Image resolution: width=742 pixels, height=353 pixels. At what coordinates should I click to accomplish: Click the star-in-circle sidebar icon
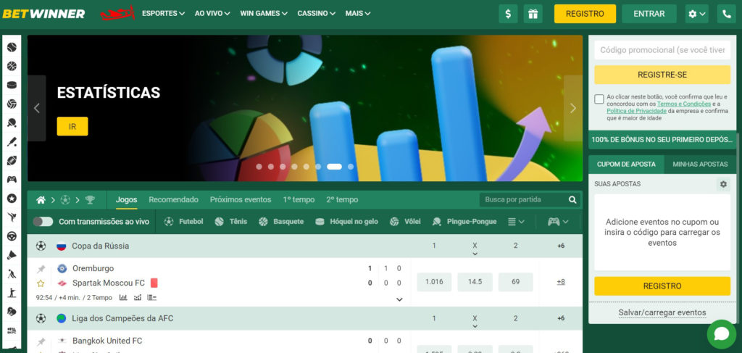[12, 199]
